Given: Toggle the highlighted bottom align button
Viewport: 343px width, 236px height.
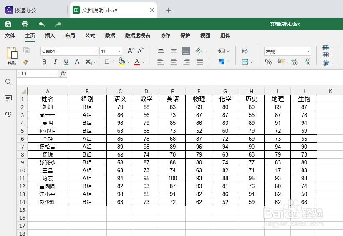Looking at the screenshot, I should point(186,51).
